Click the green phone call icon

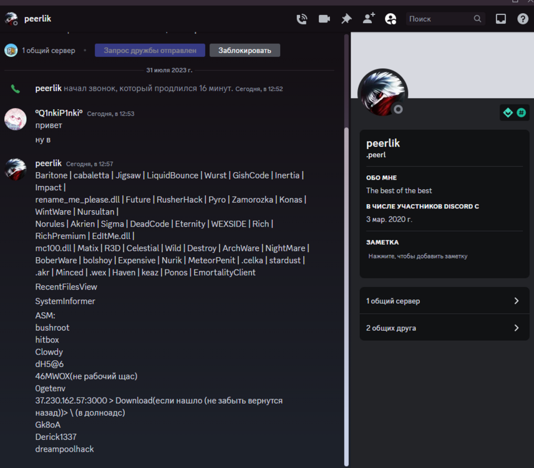pos(16,89)
